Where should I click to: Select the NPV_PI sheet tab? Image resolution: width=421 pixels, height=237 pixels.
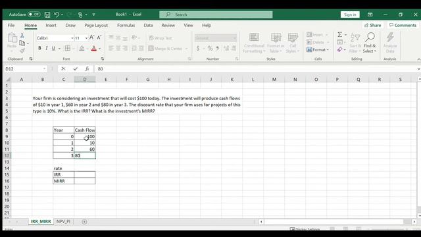point(63,221)
